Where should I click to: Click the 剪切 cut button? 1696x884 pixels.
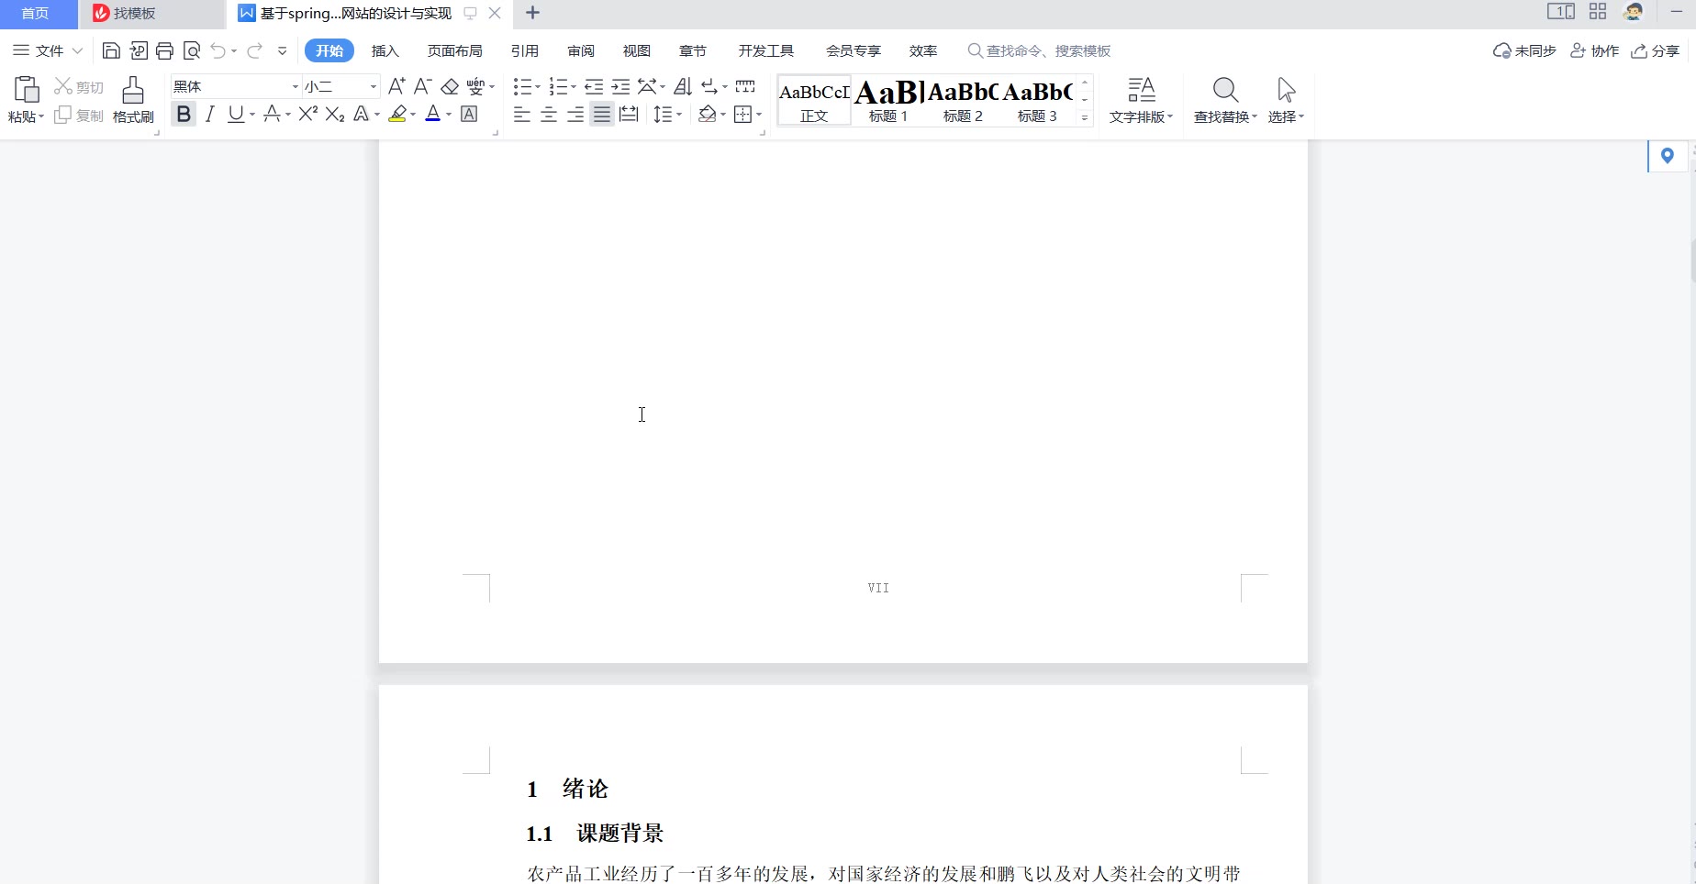79,86
